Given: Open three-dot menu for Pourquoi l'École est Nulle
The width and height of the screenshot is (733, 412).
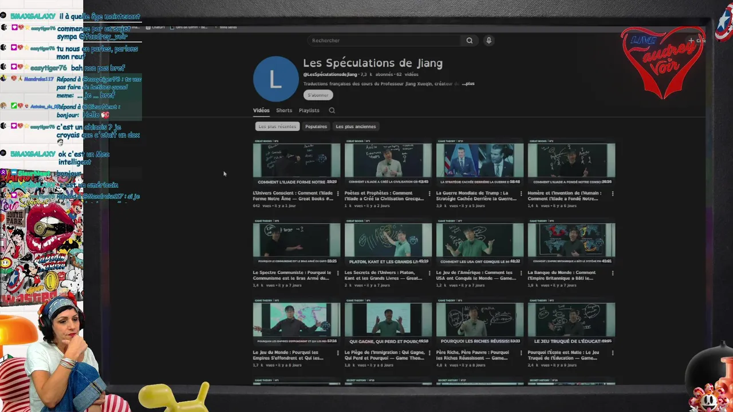Looking at the screenshot, I should tap(612, 352).
